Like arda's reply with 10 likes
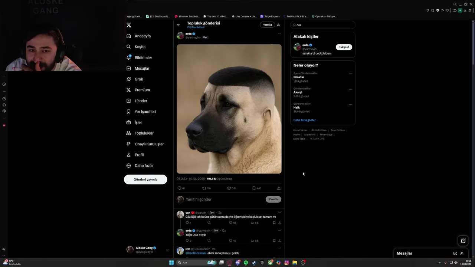Viewport: 475px width, 267px height. 232,241
